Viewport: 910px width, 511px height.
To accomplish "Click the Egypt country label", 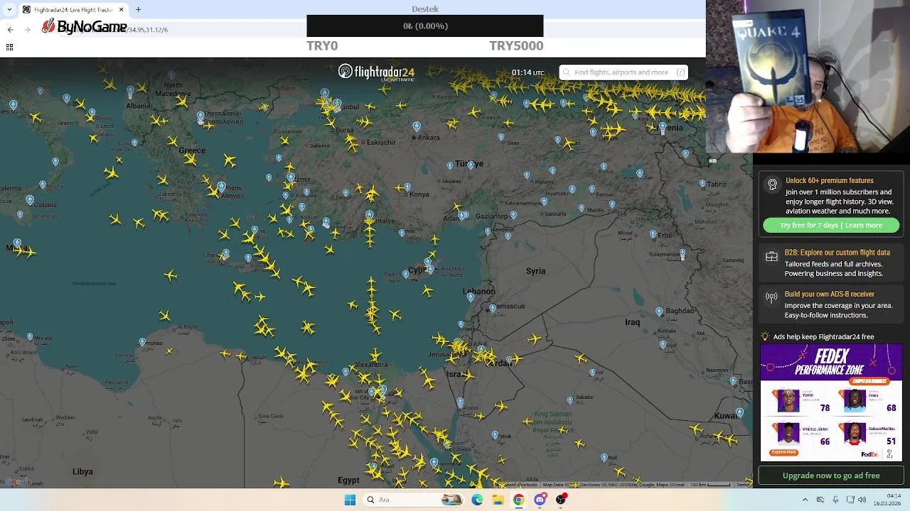I will pyautogui.click(x=348, y=480).
